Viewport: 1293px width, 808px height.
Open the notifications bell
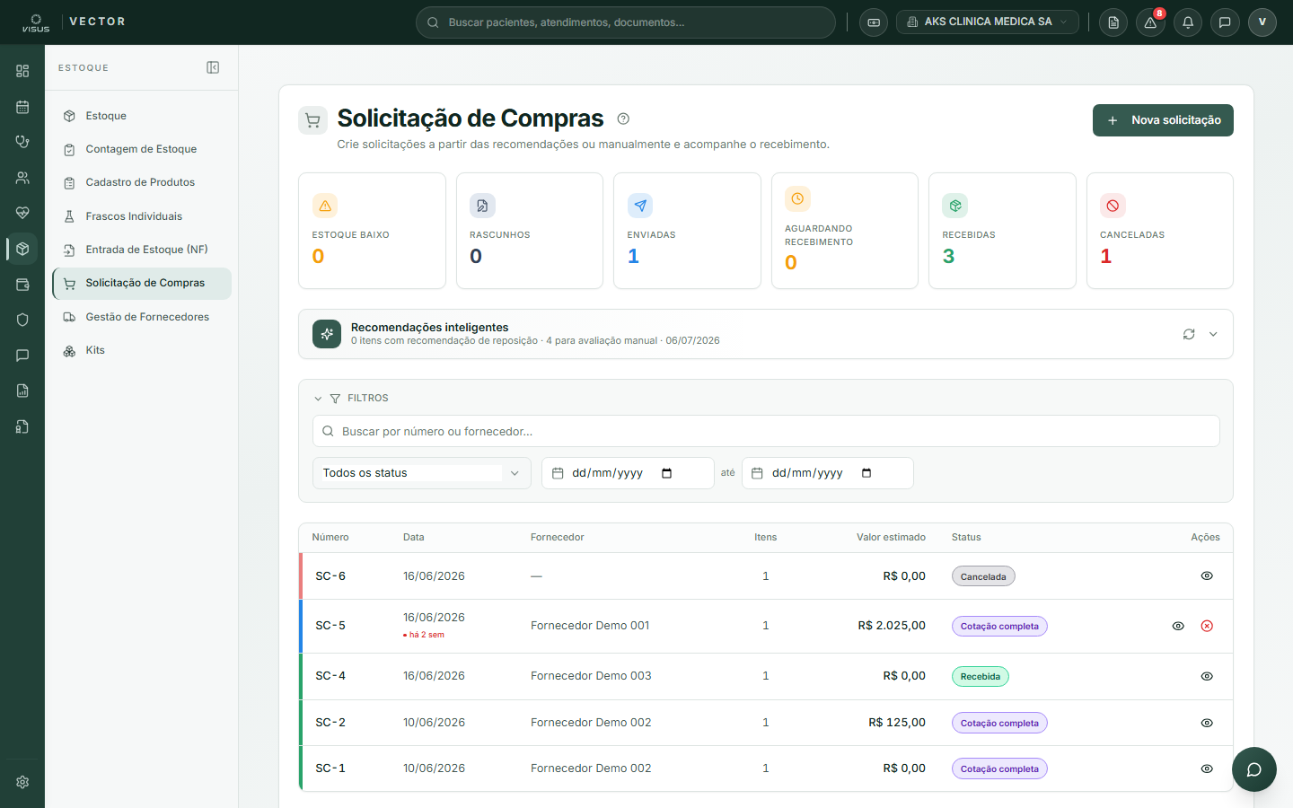[1188, 22]
